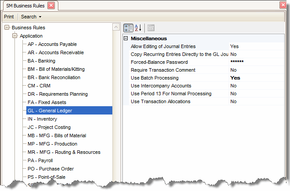This screenshot has height=191, width=290.
Task: Click the red X at window's right edge
Action: [x=283, y=5]
